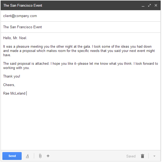
Task: Click the word attached in the body
Action: [42, 63]
